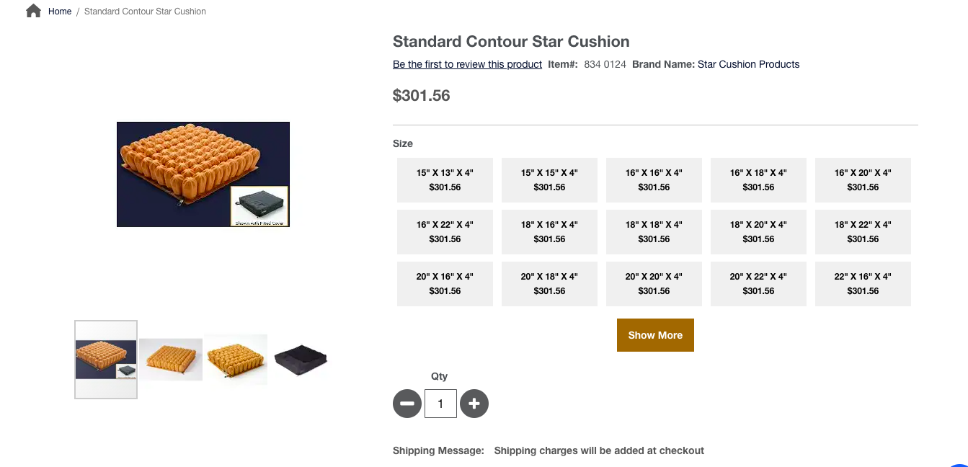
Task: Click the Home breadcrumb link
Action: point(60,12)
